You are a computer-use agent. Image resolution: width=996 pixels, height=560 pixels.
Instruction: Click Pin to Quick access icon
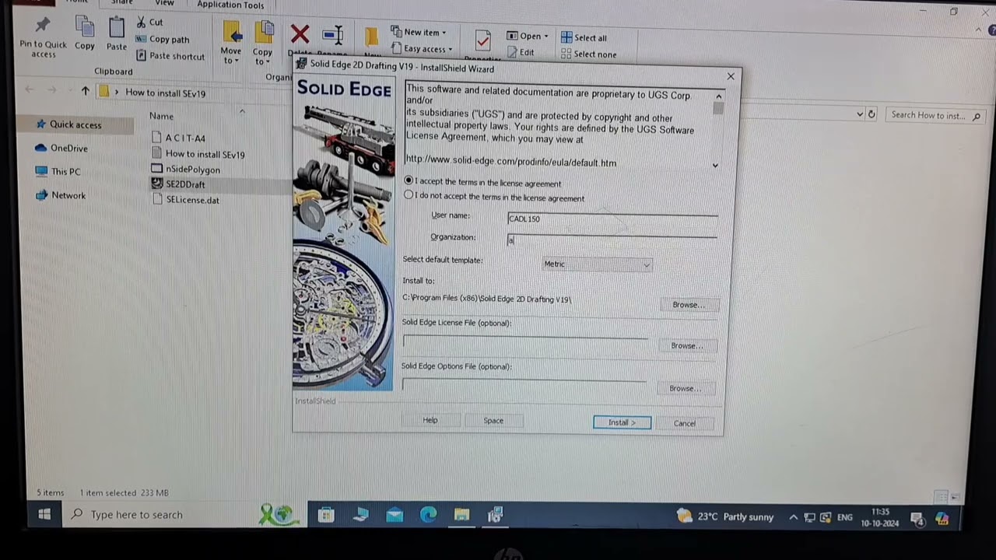click(43, 26)
